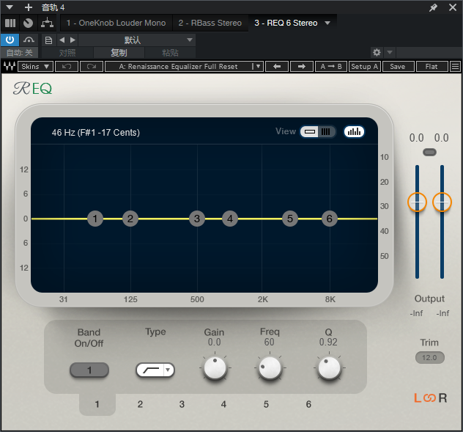Open the channel editor bars icon

coord(10,23)
